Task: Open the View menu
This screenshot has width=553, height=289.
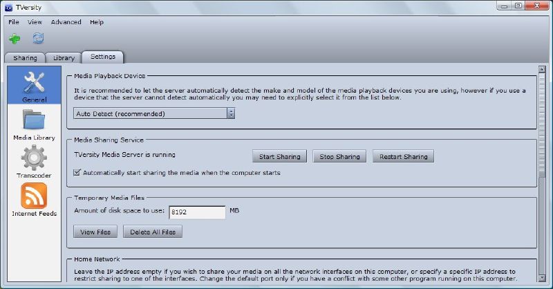Action: click(x=35, y=22)
